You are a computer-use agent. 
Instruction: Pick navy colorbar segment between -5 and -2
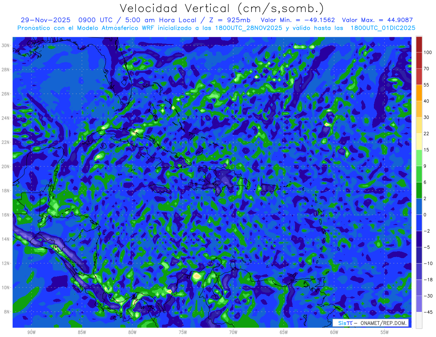[x=419, y=239]
